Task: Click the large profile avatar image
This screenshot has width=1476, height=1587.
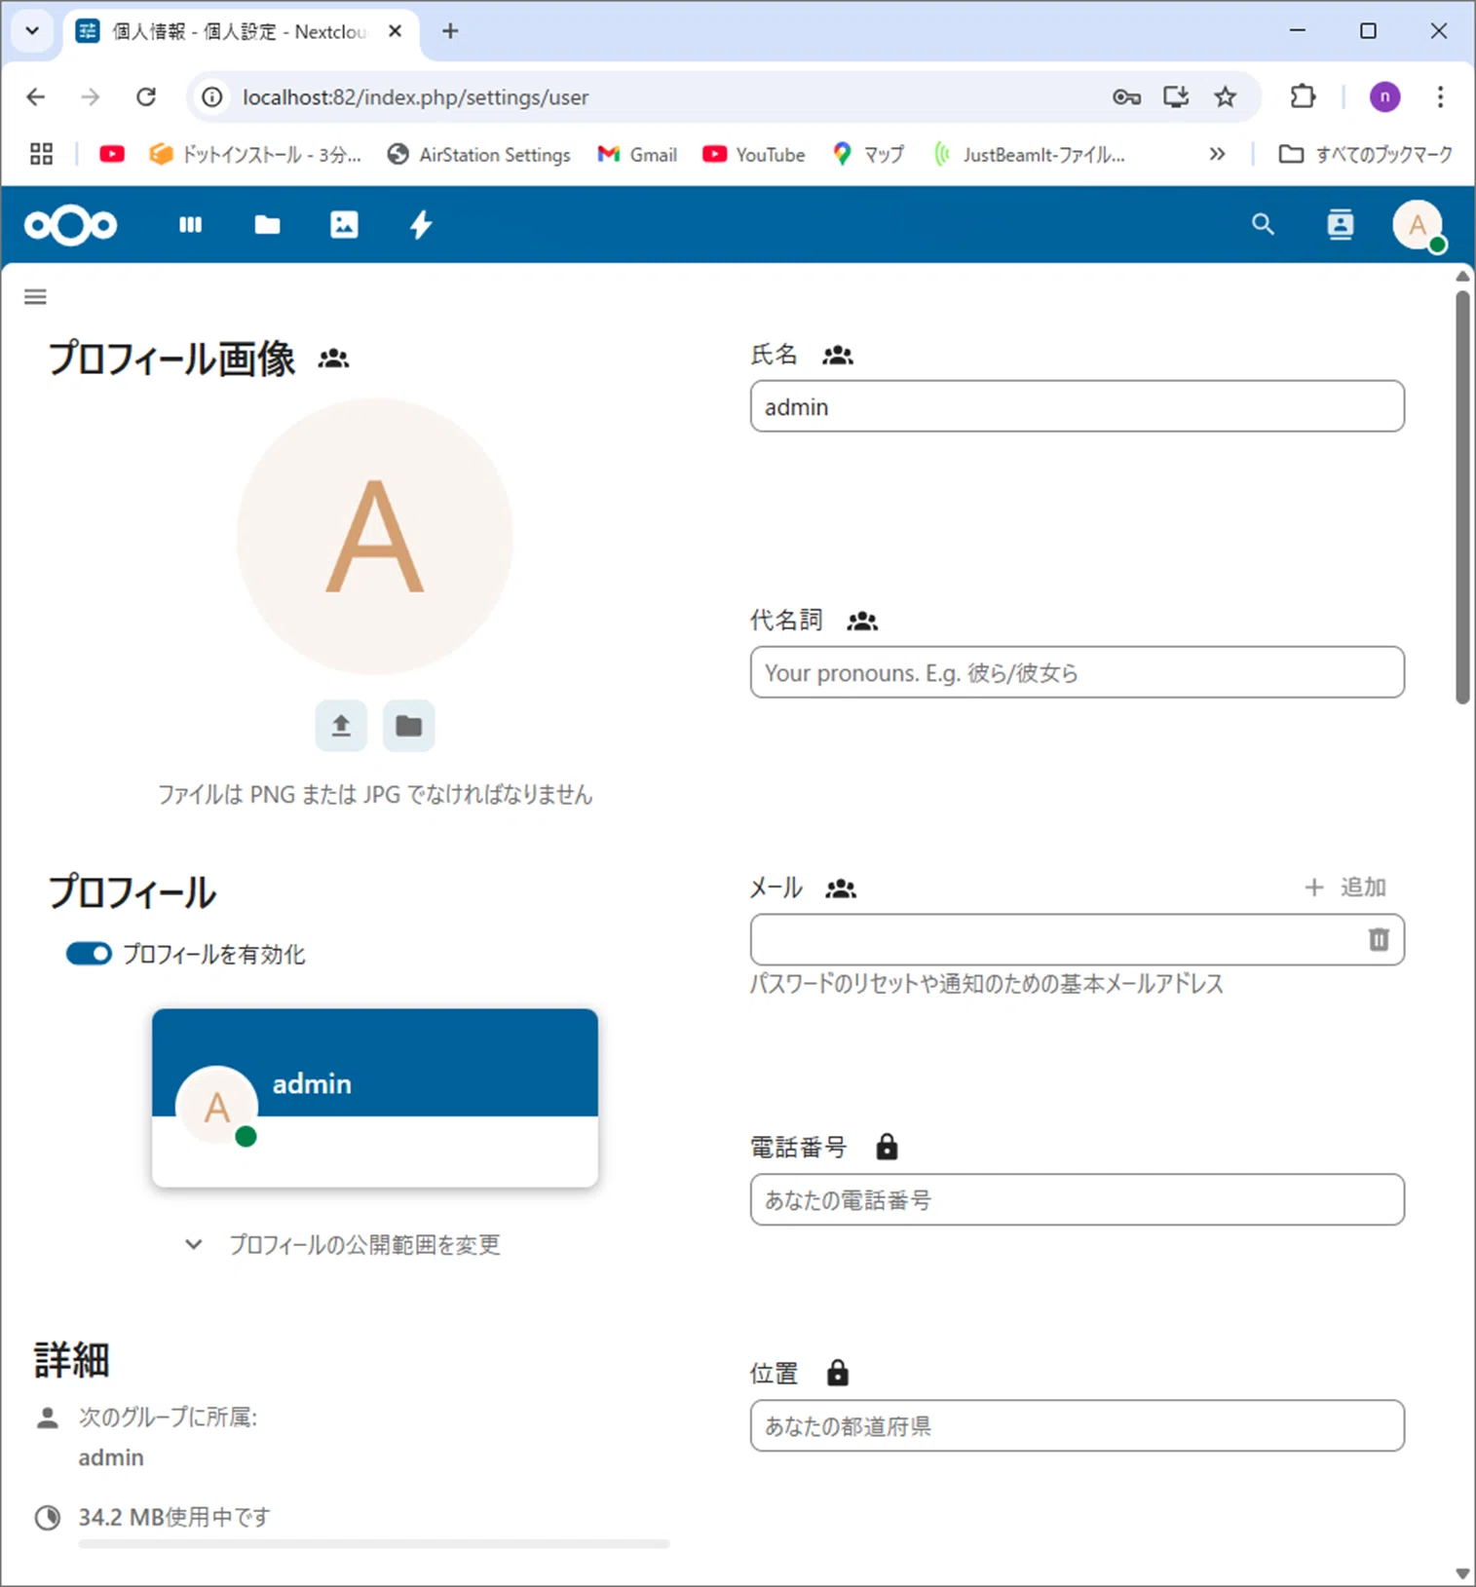Action: pyautogui.click(x=375, y=536)
